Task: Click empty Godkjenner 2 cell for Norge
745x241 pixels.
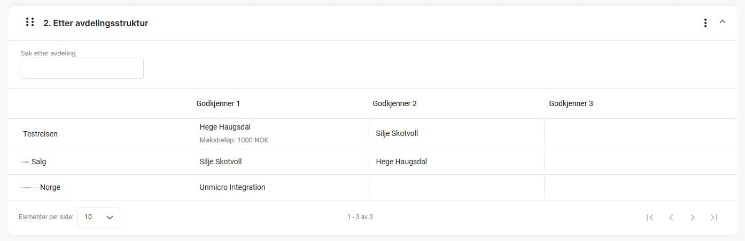Action: pyautogui.click(x=455, y=187)
